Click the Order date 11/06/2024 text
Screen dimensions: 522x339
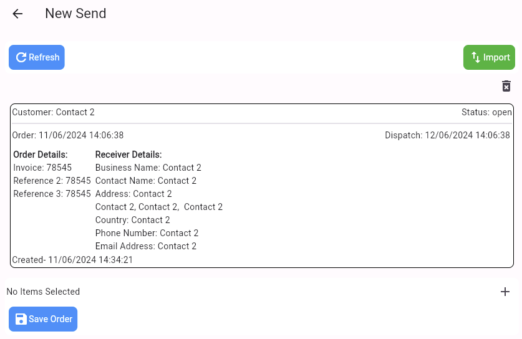[x=68, y=135]
